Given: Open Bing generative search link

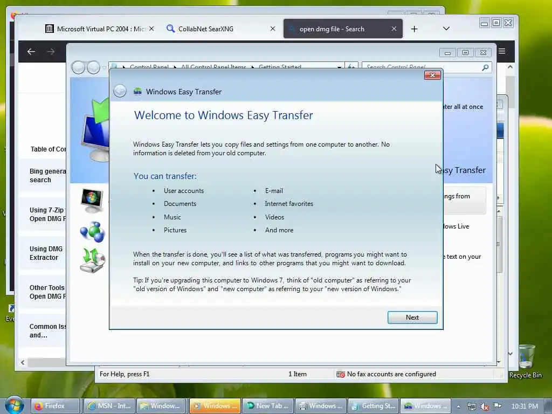Looking at the screenshot, I should point(47,175).
